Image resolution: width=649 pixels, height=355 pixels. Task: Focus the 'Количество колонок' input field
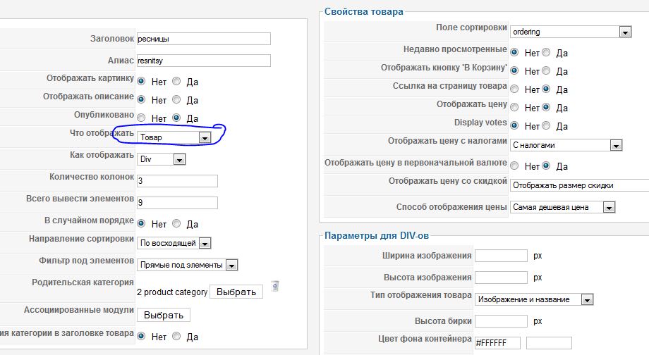click(x=177, y=181)
